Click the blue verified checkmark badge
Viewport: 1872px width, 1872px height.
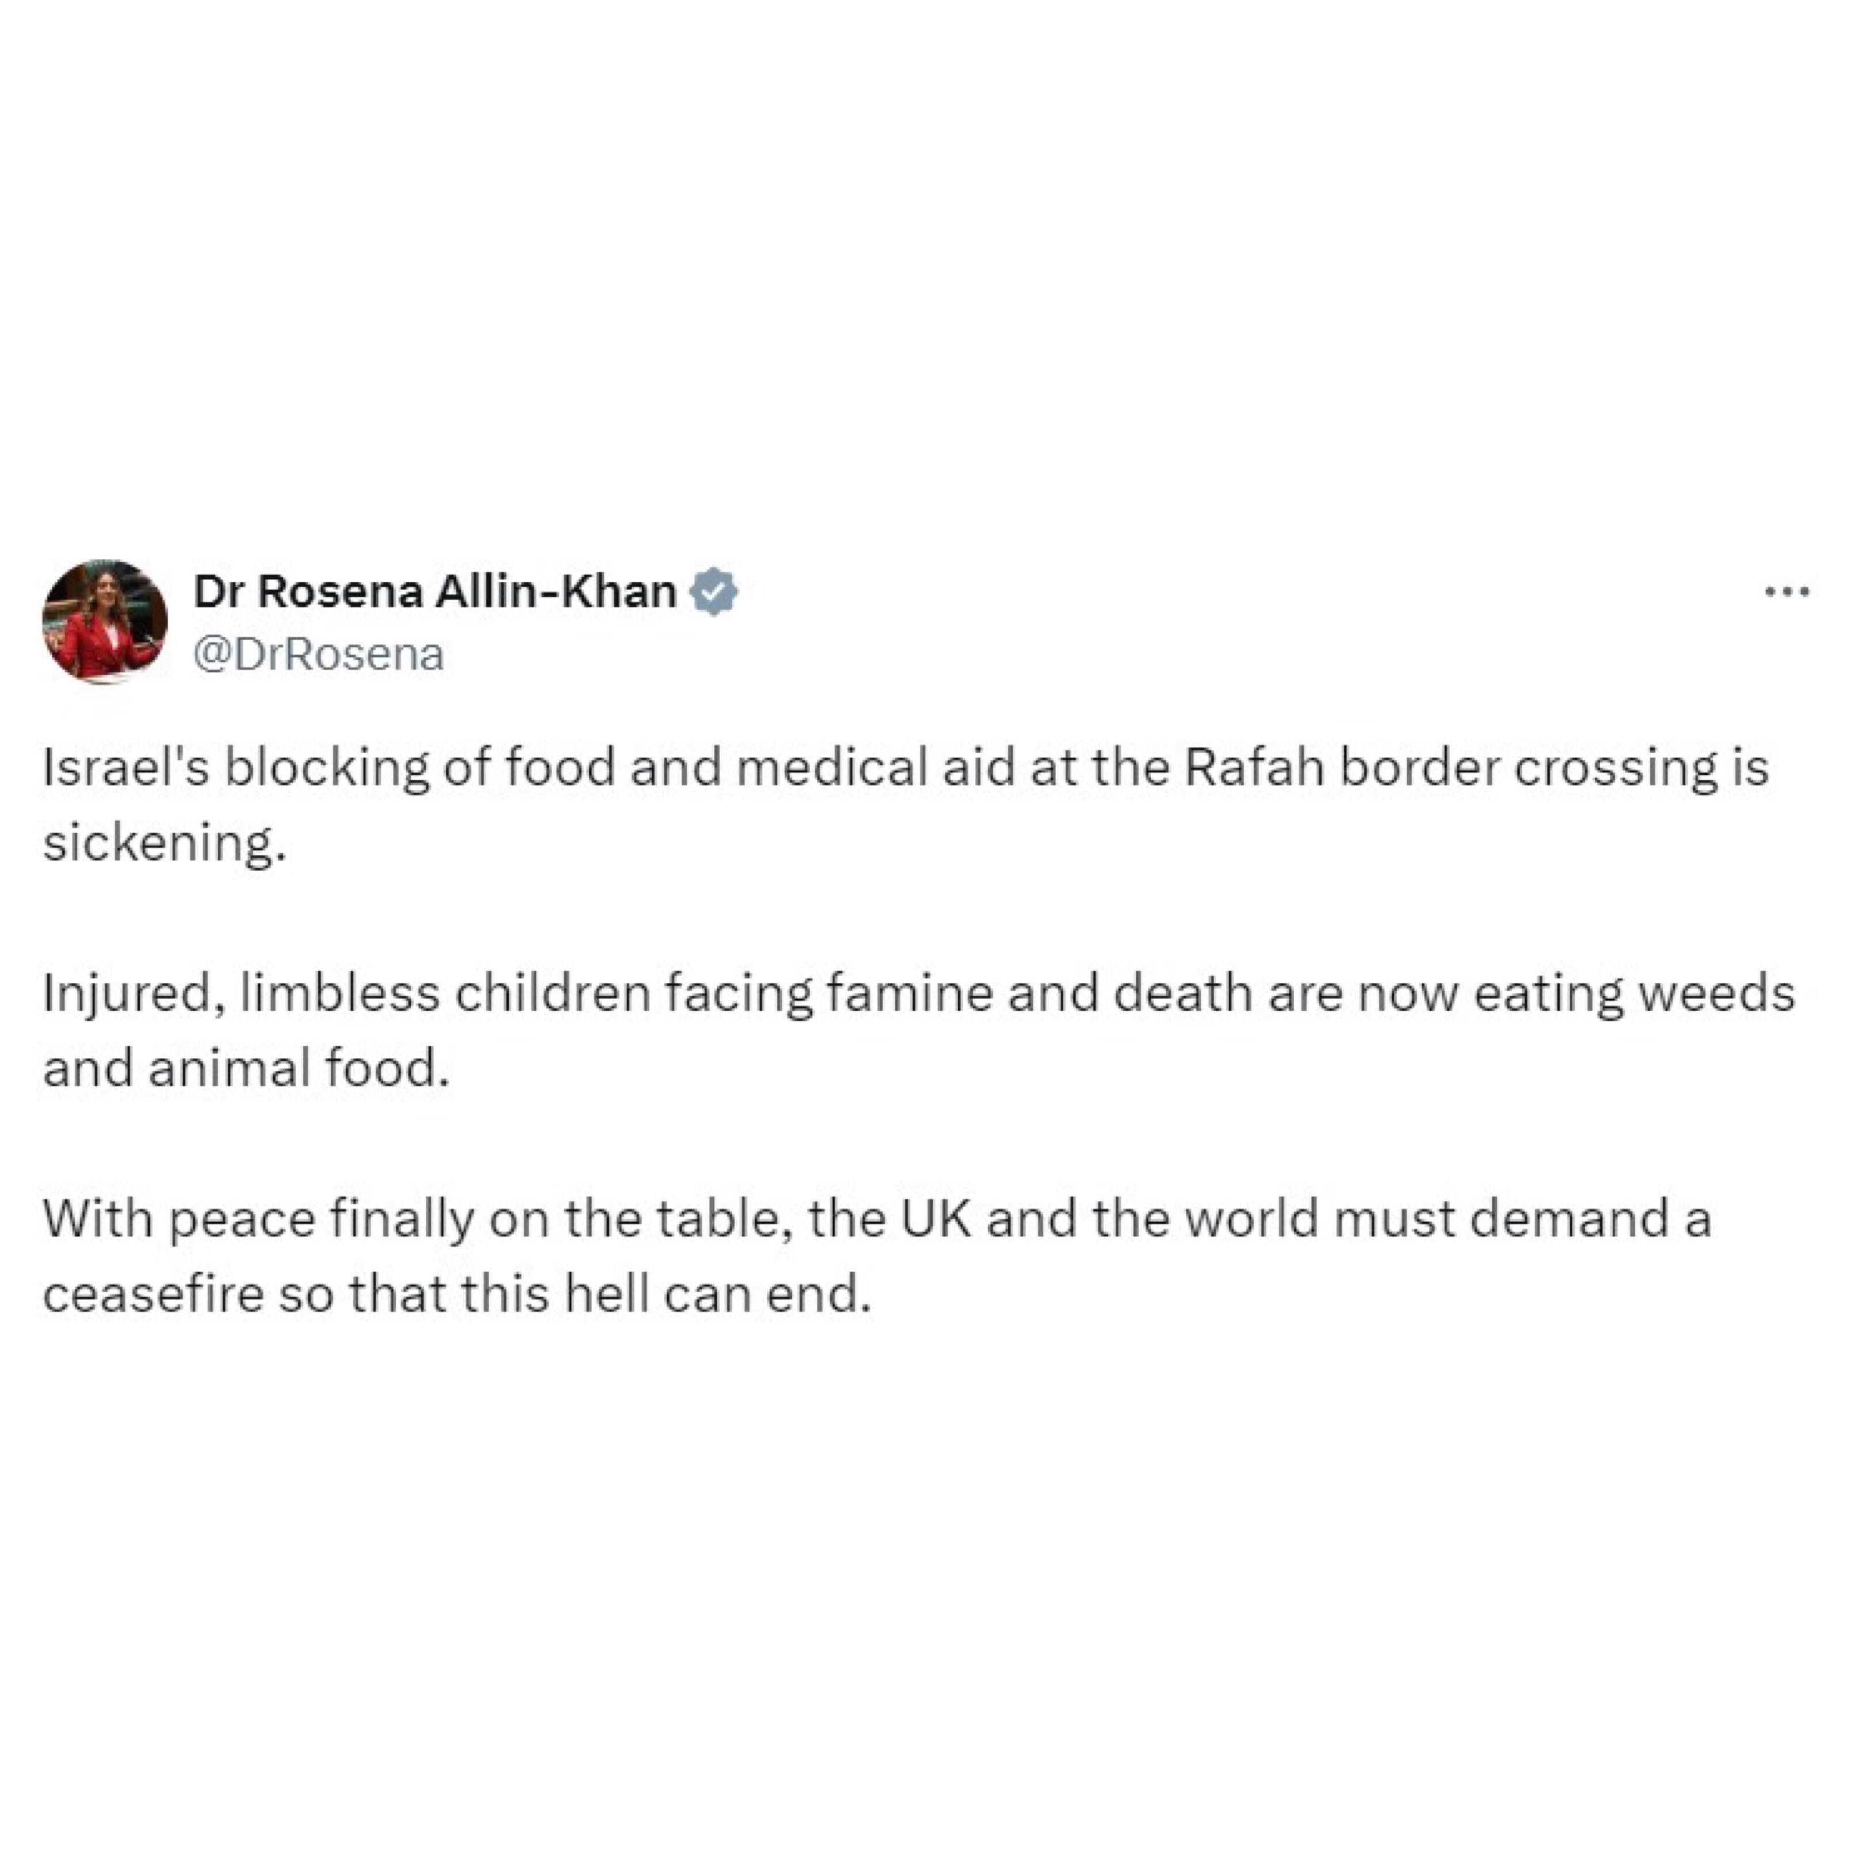(713, 592)
